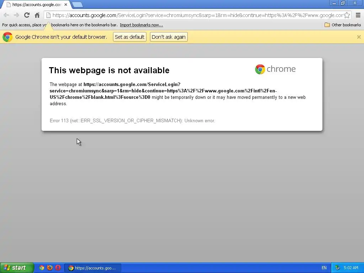Click the page icon in the address bar
This screenshot has height=273, width=364.
[48, 15]
